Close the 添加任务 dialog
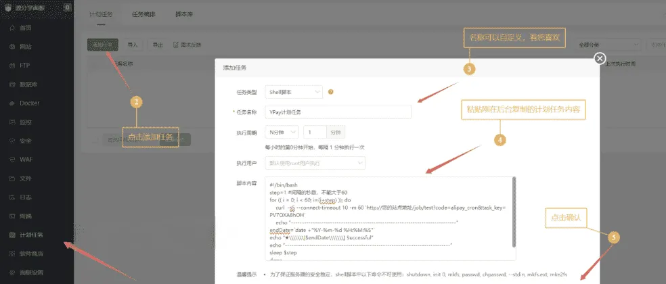 [599, 59]
